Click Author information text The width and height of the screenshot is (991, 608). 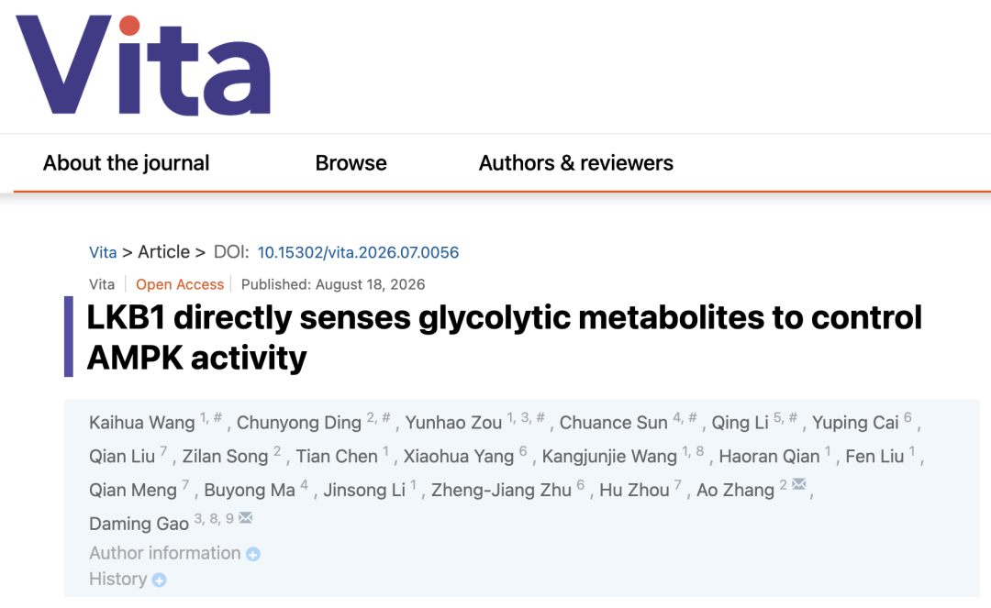point(165,553)
